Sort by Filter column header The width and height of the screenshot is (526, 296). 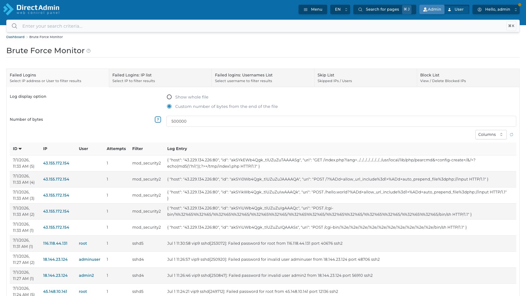(137, 149)
